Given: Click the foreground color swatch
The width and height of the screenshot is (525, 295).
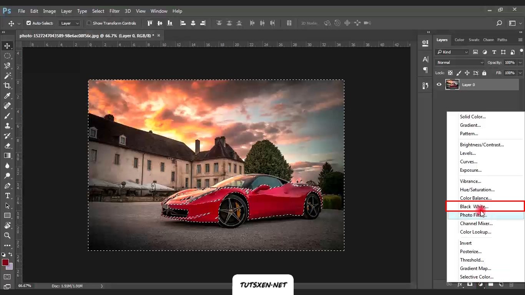Looking at the screenshot, I should tap(5, 262).
